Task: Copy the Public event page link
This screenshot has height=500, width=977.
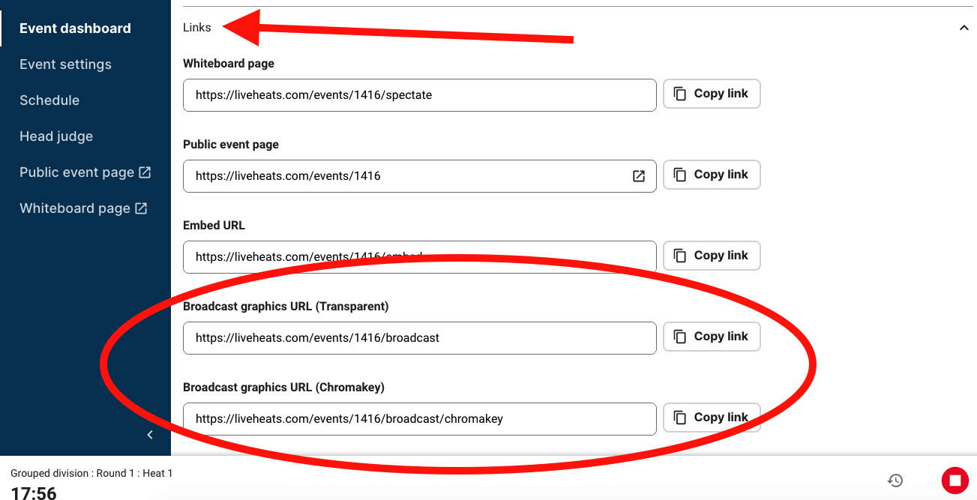Action: pos(712,175)
